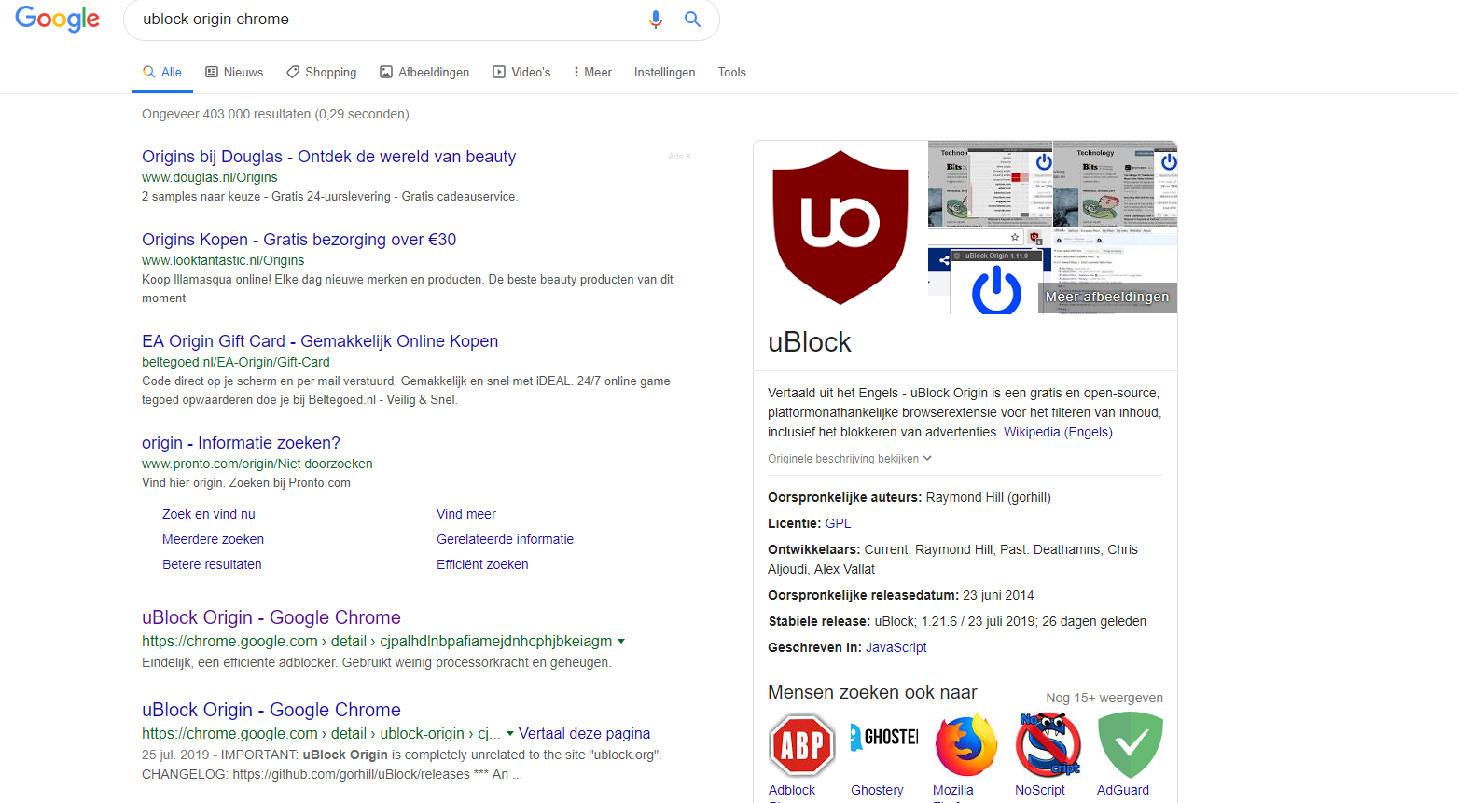Switch to the Video's tab
Viewport: 1458px width, 803px height.
point(521,72)
